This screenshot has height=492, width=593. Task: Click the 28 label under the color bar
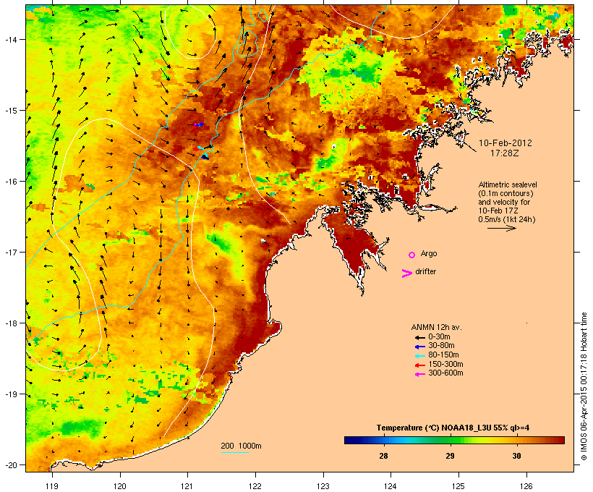point(383,456)
